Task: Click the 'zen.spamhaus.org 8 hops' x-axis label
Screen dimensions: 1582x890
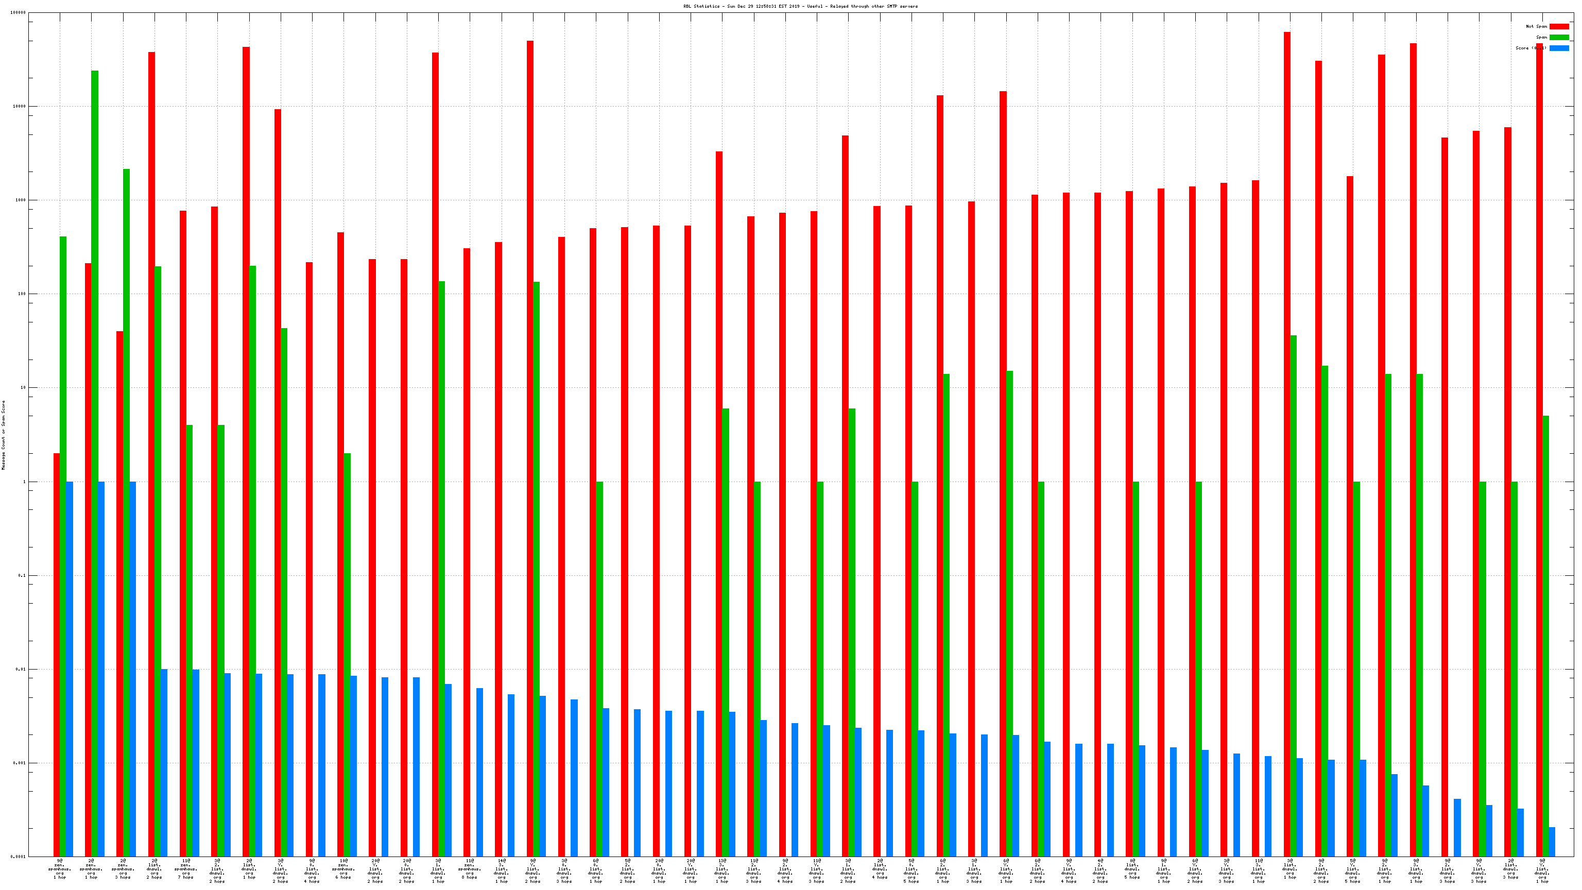Action: 469,869
